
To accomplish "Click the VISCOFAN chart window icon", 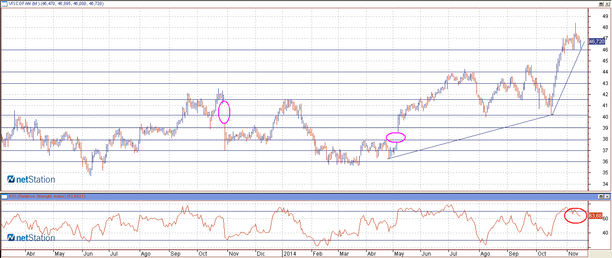I will [5, 4].
